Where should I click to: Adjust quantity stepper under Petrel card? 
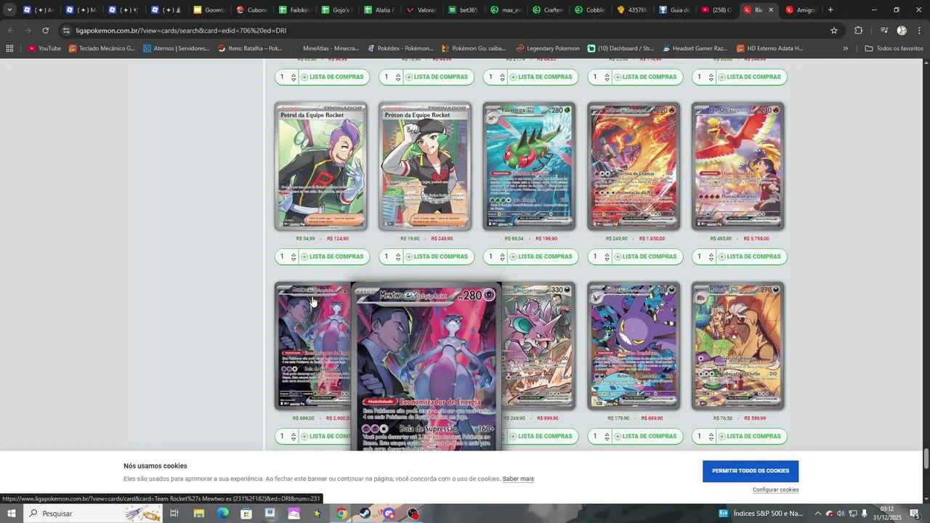click(294, 256)
